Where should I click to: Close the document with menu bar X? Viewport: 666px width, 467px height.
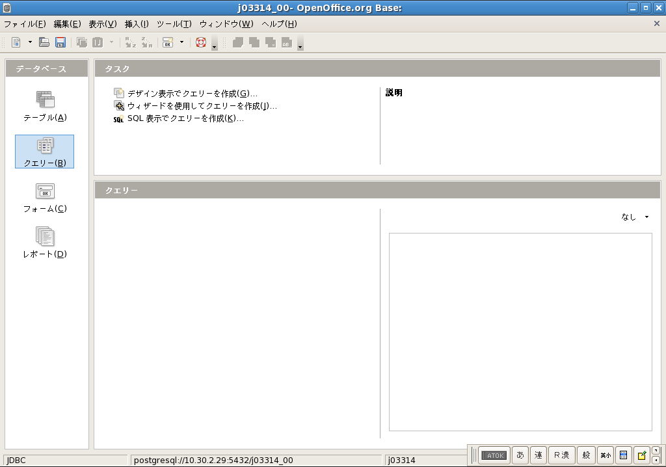(x=657, y=24)
